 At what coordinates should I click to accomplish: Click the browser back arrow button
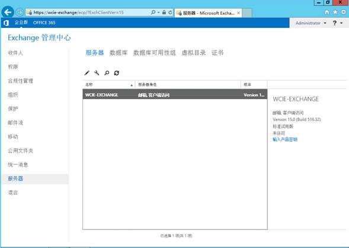coord(8,12)
